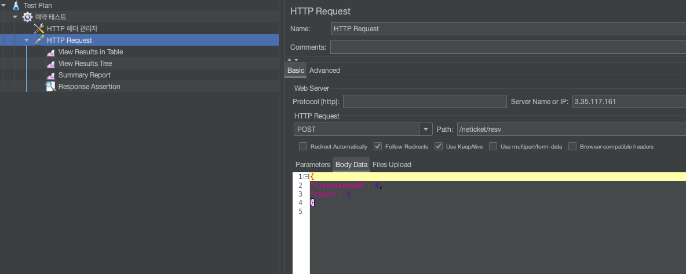Switch to the Advanced tab
686x274 pixels.
point(324,71)
